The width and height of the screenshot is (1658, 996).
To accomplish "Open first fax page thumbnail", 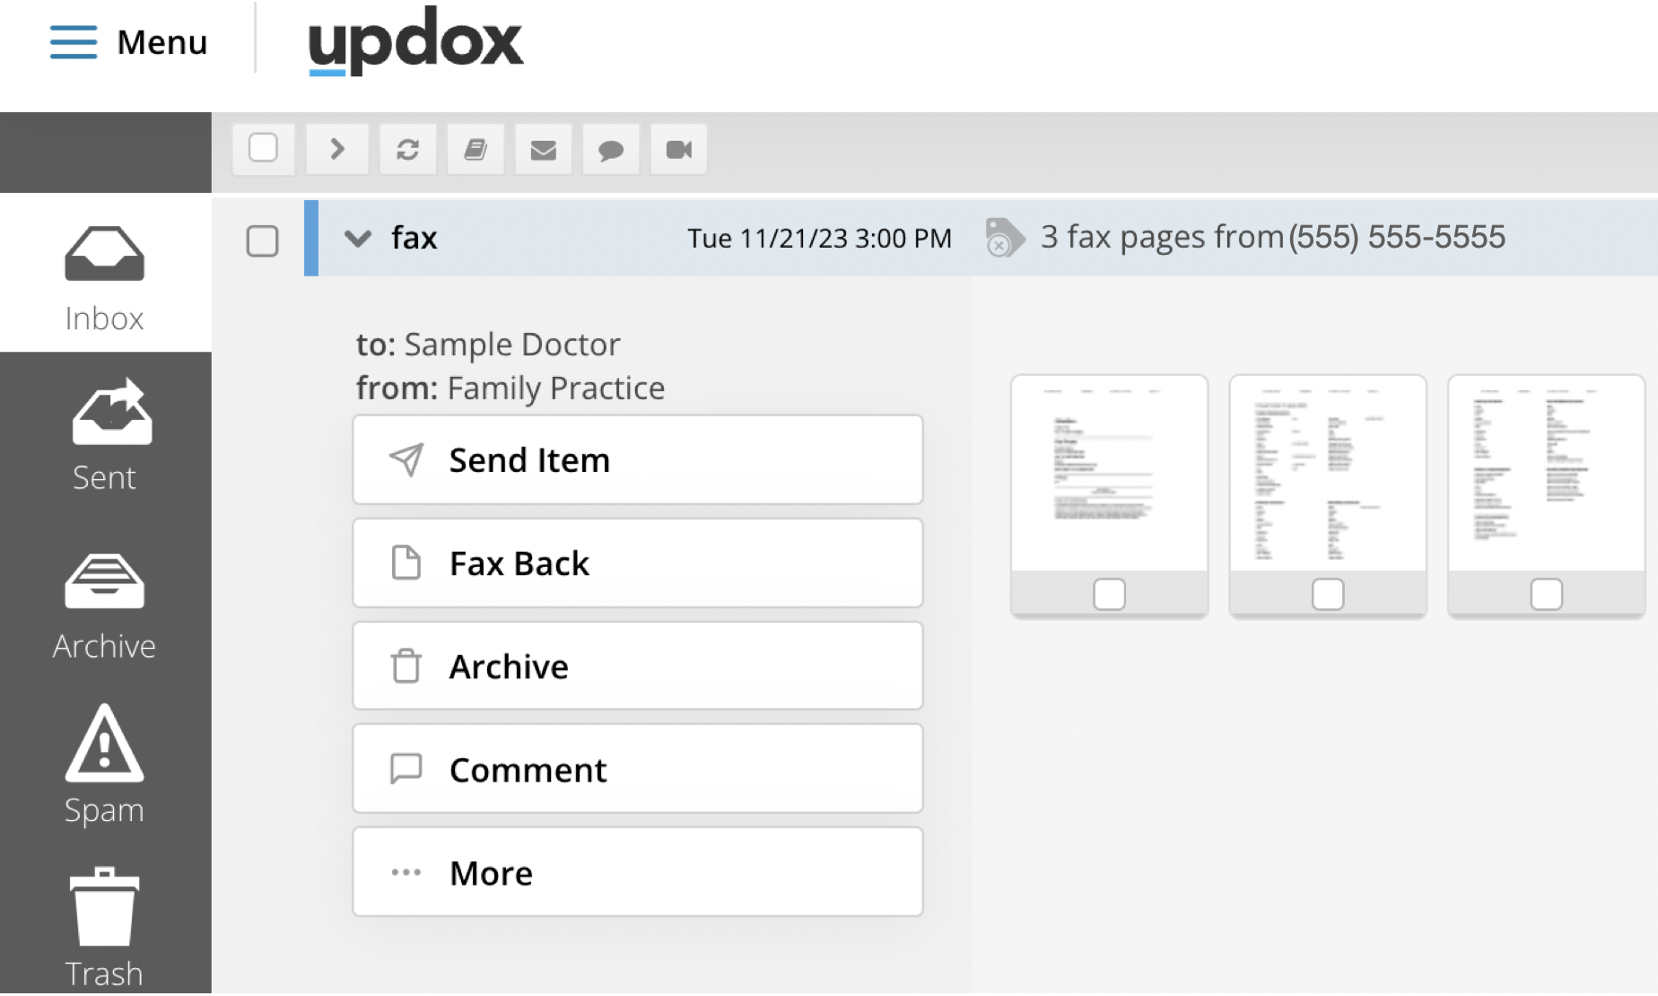I will (1109, 473).
